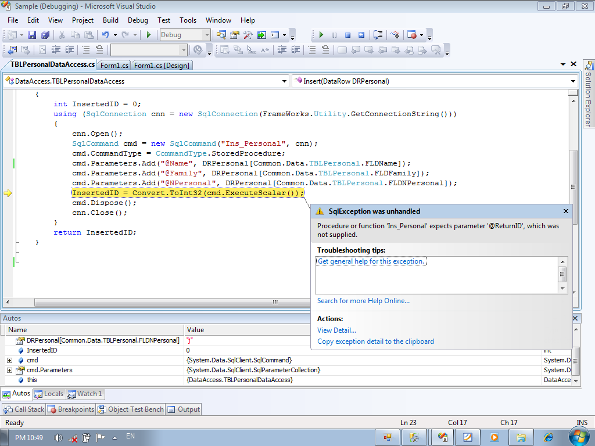Image resolution: width=595 pixels, height=446 pixels.
Task: Open the Windows Explorer folder on taskbar
Action: (521, 437)
